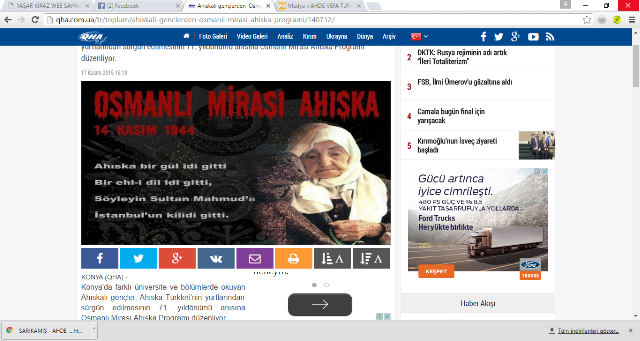
Task: Open the download item options arrow
Action: click(94, 329)
